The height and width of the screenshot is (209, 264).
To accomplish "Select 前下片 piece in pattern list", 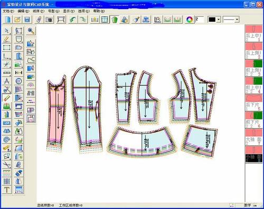I will pos(253,120).
